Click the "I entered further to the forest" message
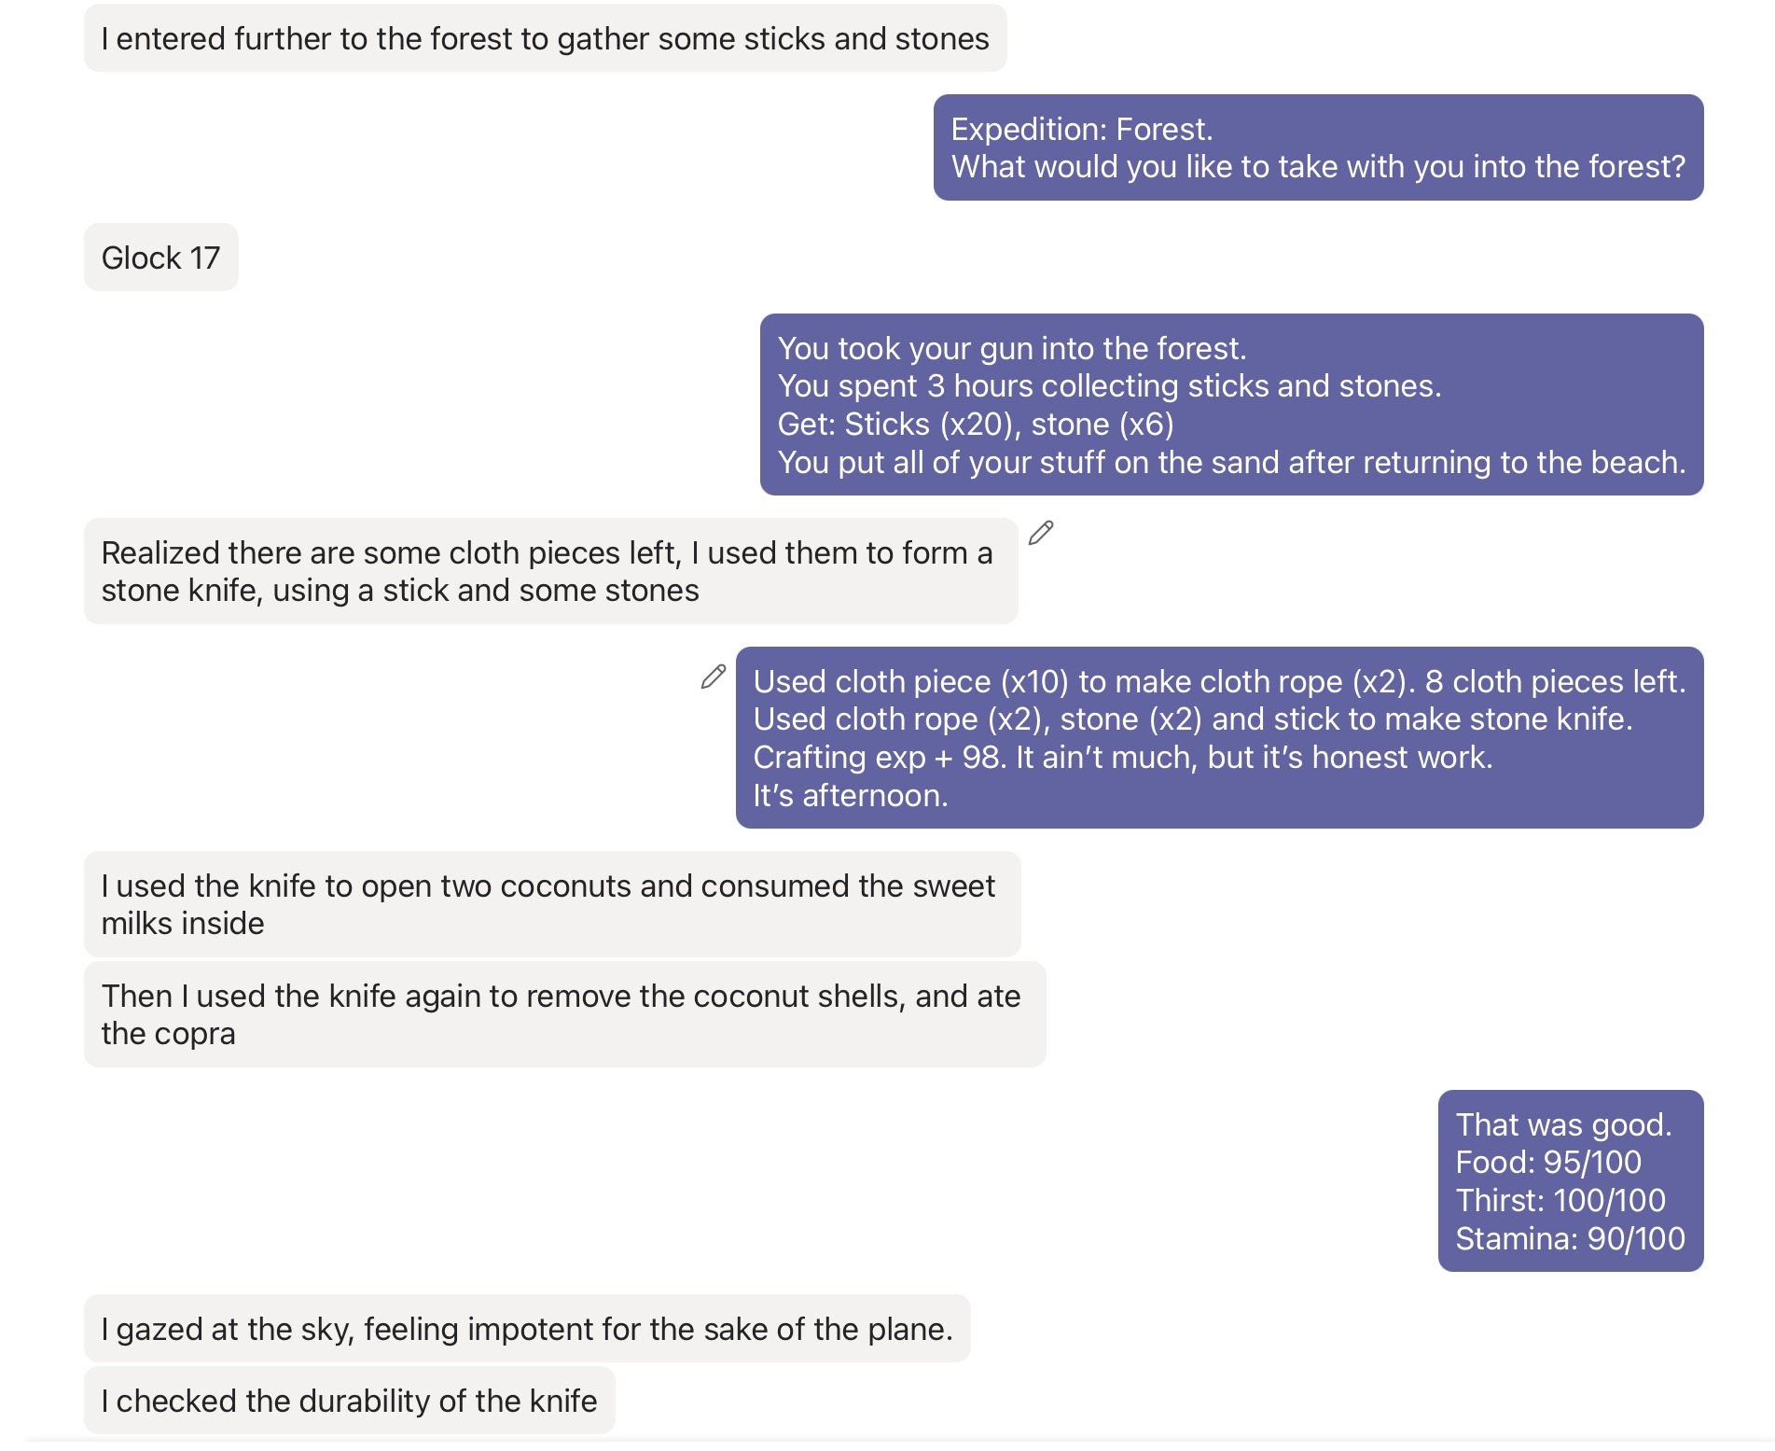Screen dimensions: 1775x1451 [x=545, y=38]
